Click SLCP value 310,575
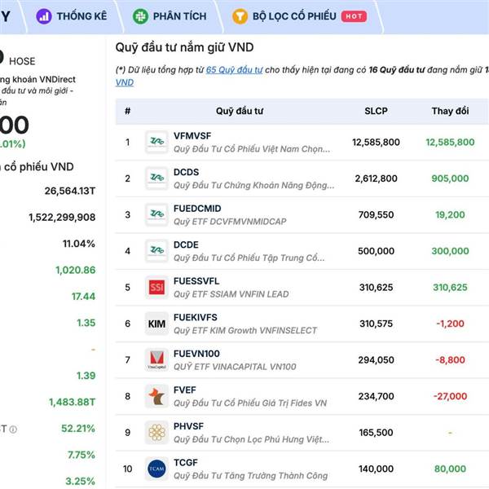Image resolution: width=489 pixels, height=489 pixels. pyautogui.click(x=376, y=324)
